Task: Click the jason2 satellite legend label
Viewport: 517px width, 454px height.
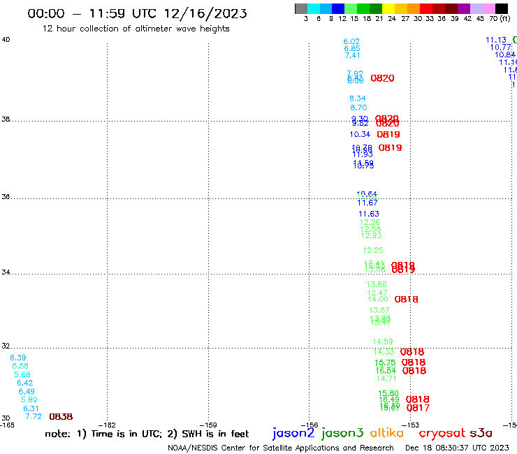Action: point(293,433)
